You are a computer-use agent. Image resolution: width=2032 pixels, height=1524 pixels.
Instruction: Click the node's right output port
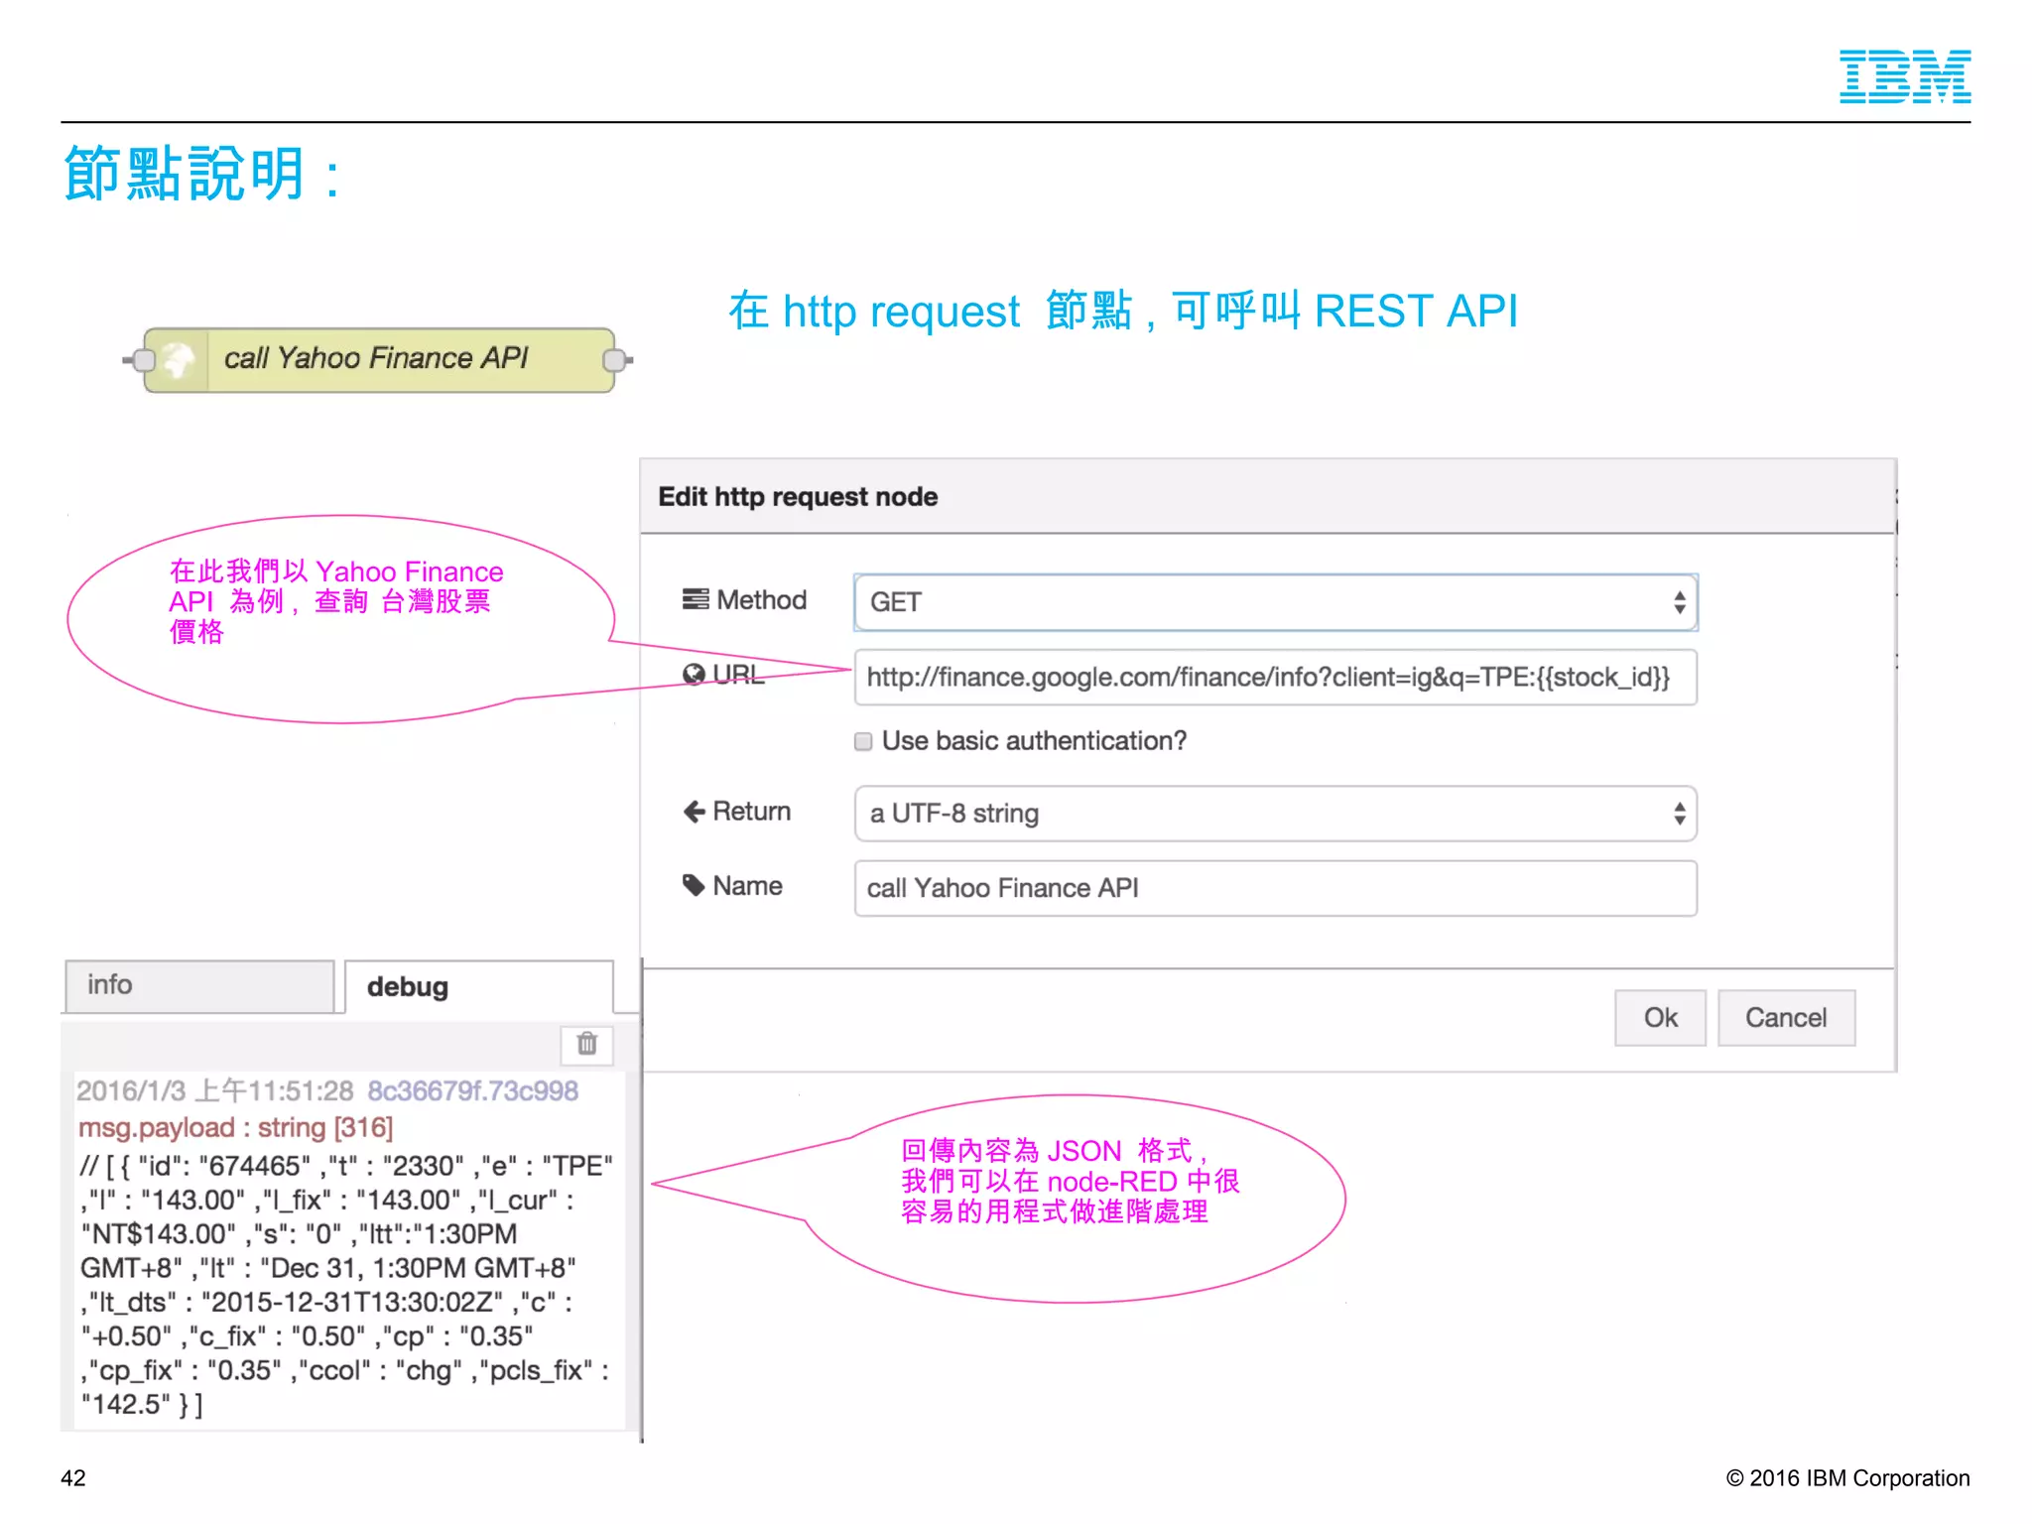coord(616,360)
